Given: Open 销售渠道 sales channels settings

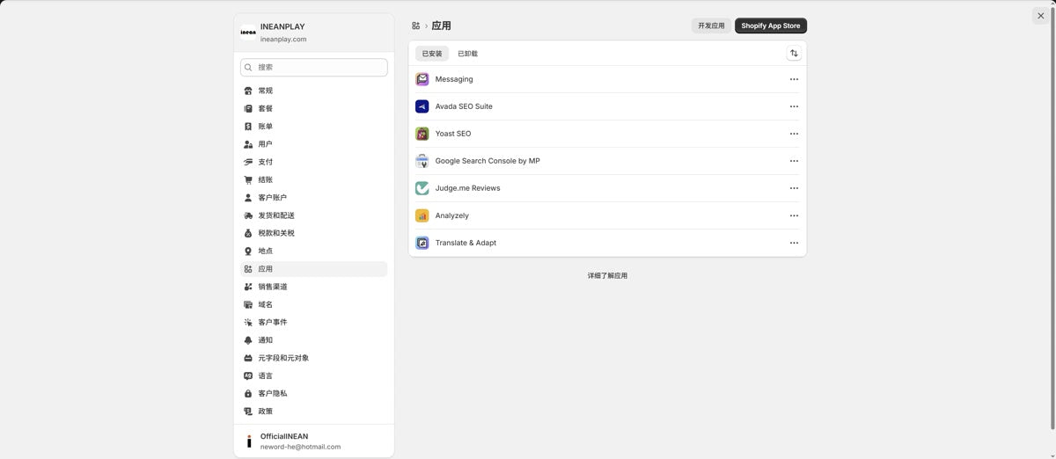Looking at the screenshot, I should [314, 287].
